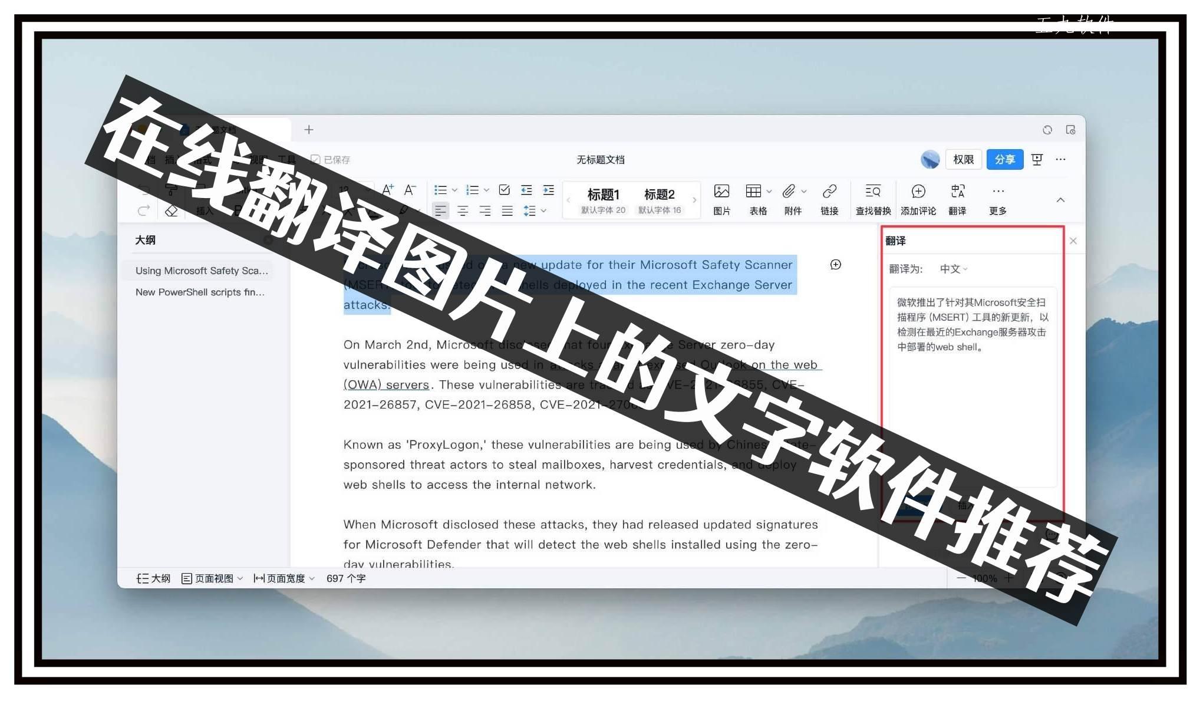Image resolution: width=1203 pixels, height=701 pixels.
Task: Apply a numbered list
Action: pyautogui.click(x=472, y=190)
